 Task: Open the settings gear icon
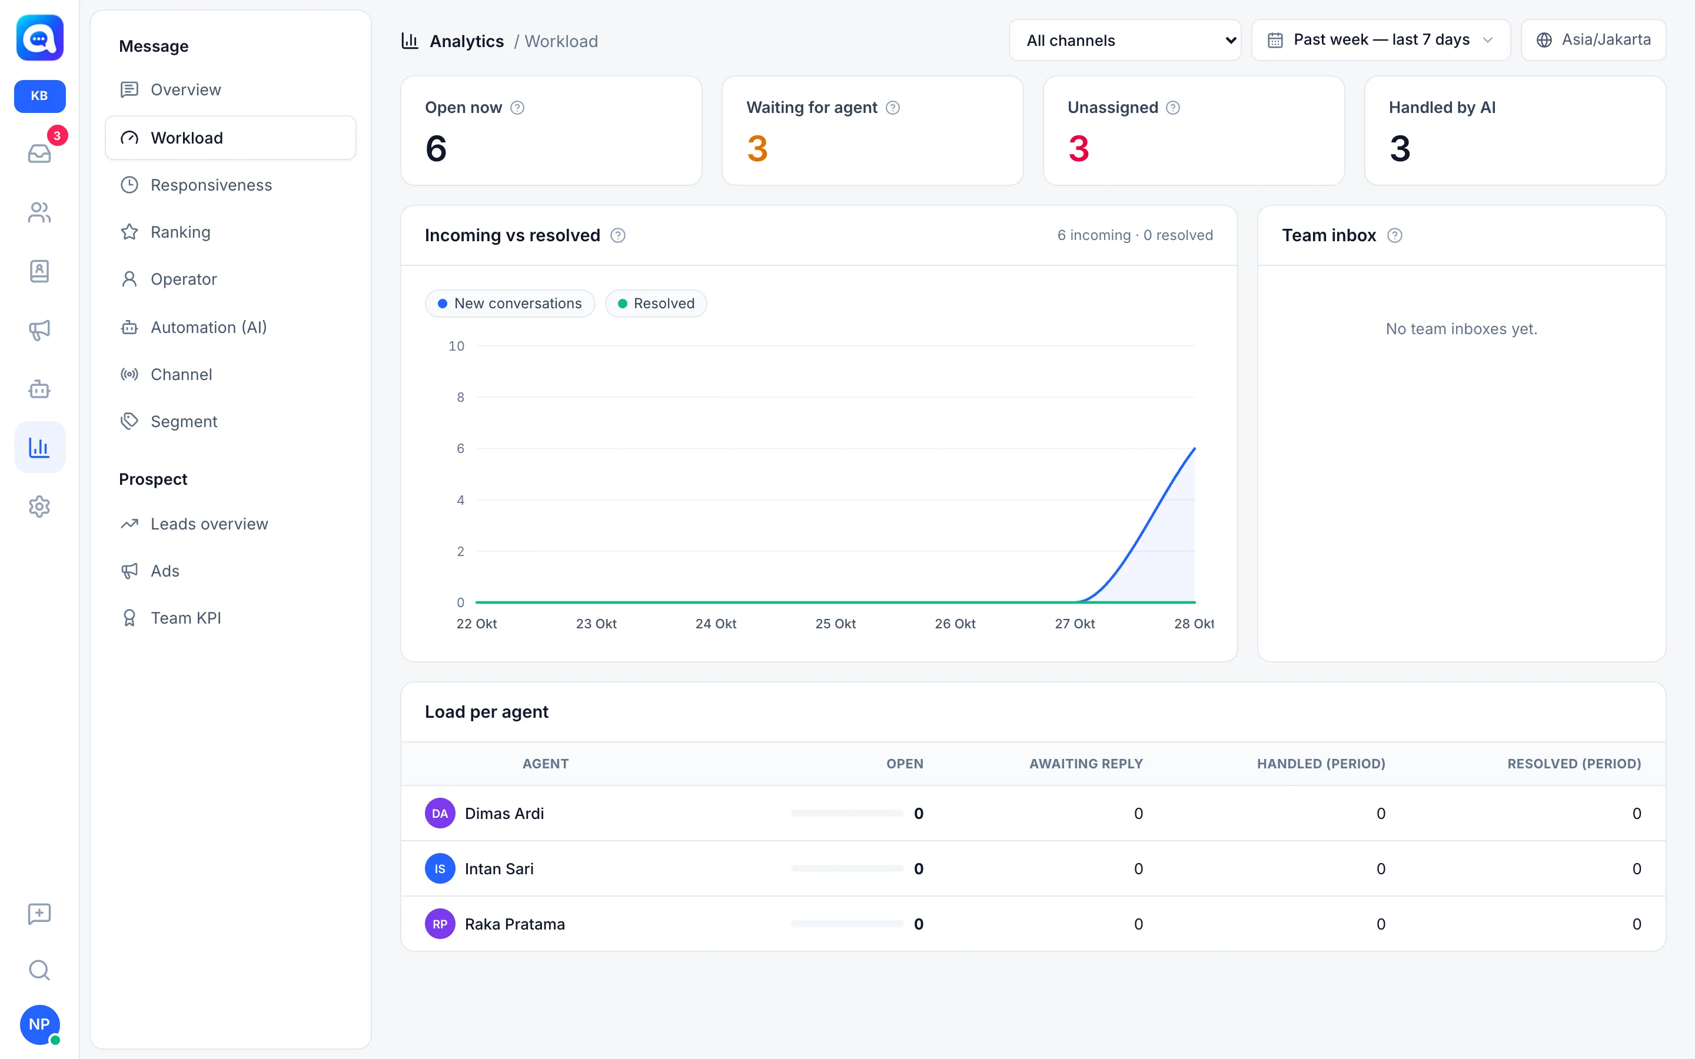39,507
